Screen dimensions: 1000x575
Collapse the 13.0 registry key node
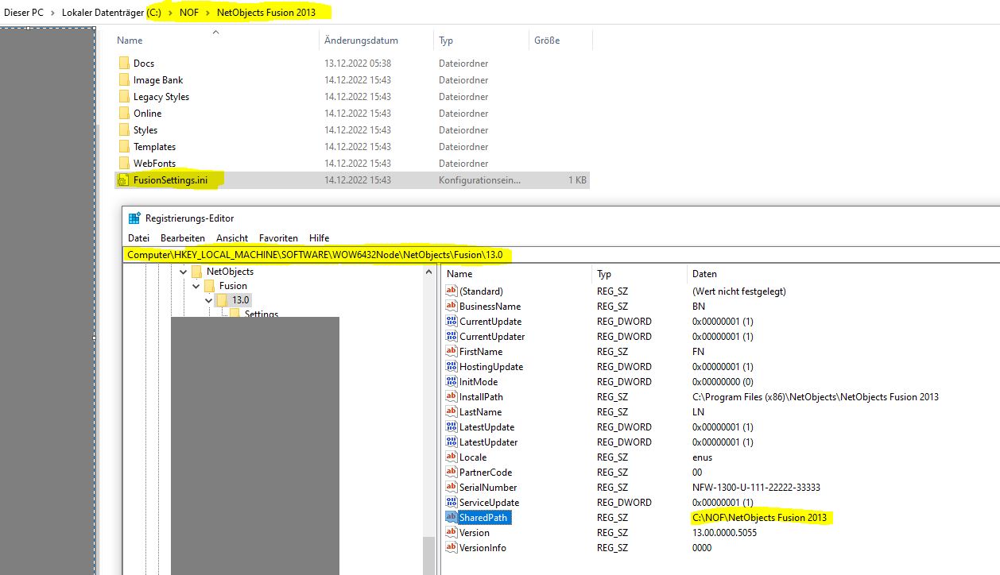coord(209,300)
